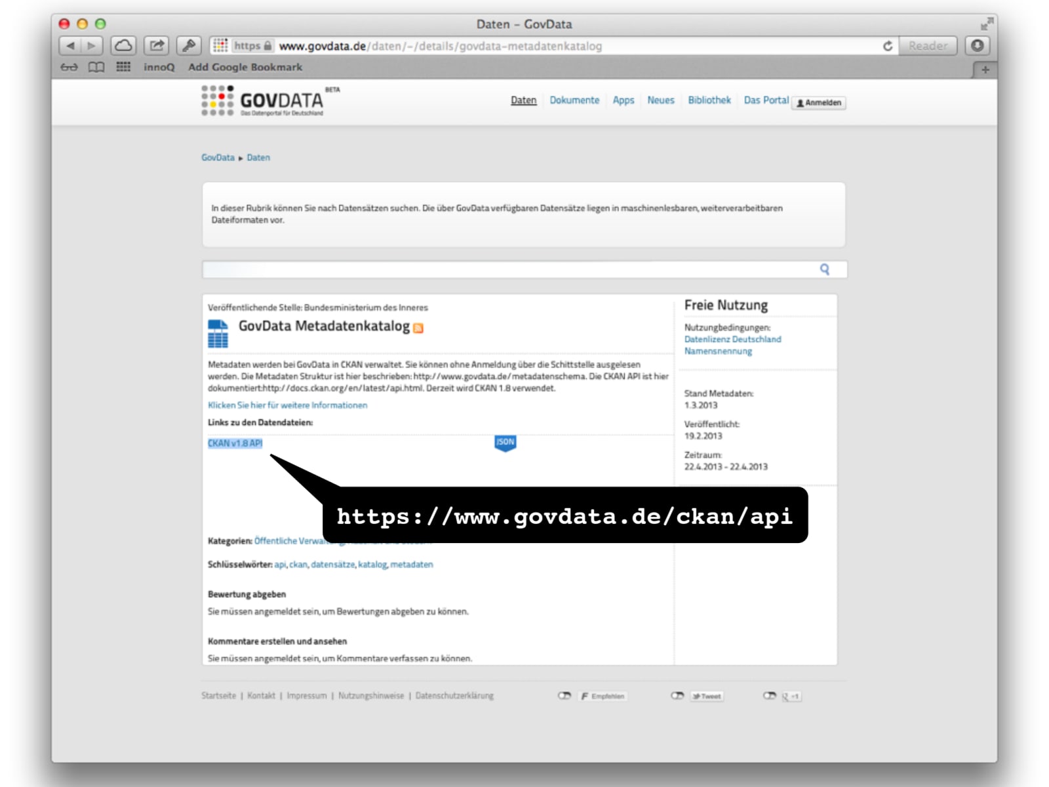Click 'Klicken Sie hier für weitere Informationen'
1049x787 pixels.
287,405
